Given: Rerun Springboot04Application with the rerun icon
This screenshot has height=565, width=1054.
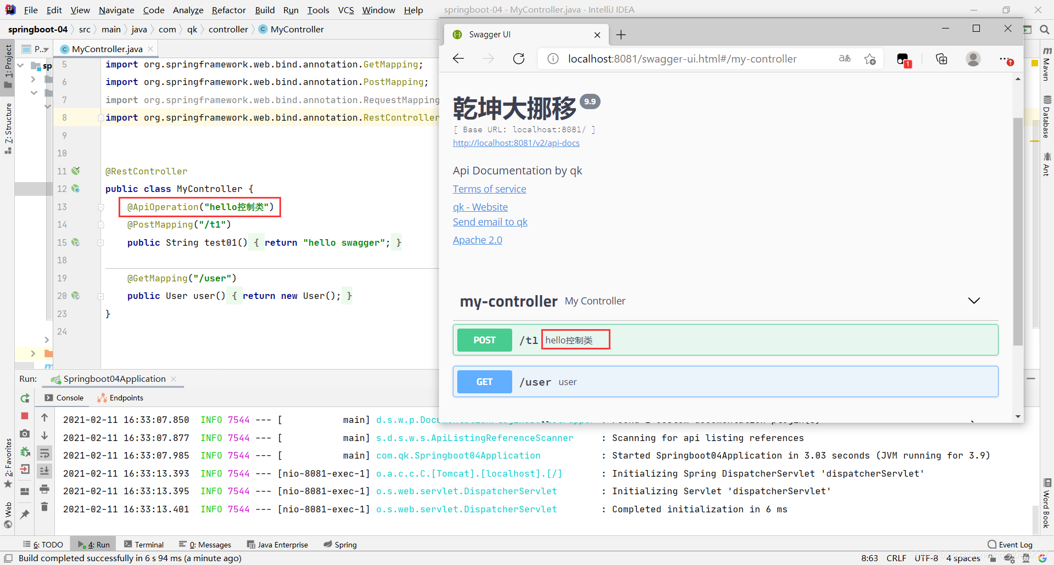Looking at the screenshot, I should [25, 398].
